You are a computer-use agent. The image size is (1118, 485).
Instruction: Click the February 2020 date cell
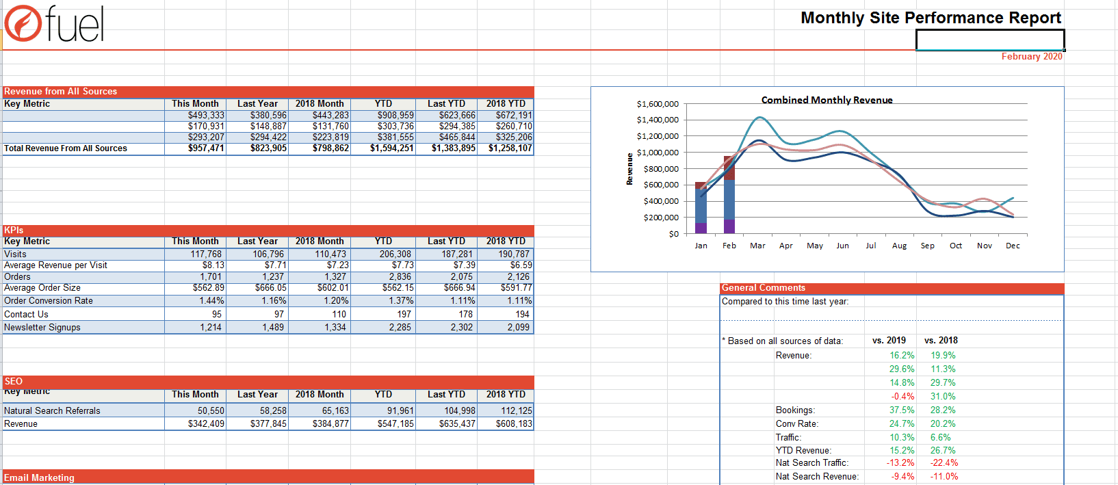coord(1032,57)
